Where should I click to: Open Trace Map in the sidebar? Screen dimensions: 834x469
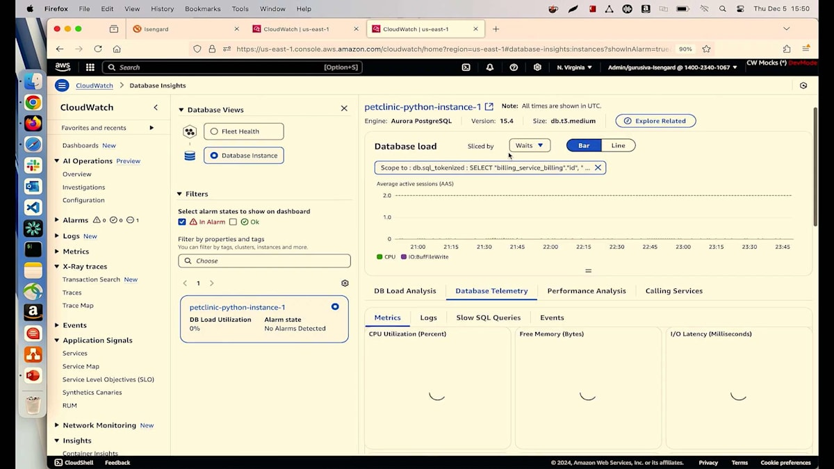click(78, 306)
